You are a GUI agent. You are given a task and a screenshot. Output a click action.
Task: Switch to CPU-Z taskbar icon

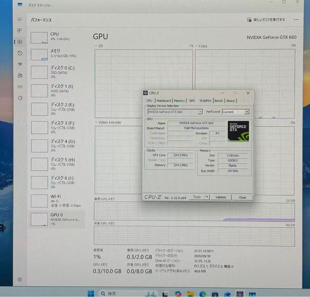click(x=240, y=294)
